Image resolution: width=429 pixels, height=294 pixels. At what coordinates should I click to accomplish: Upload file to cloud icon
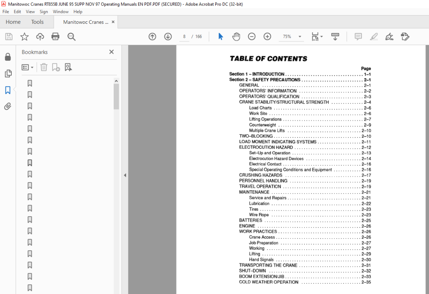click(x=40, y=37)
